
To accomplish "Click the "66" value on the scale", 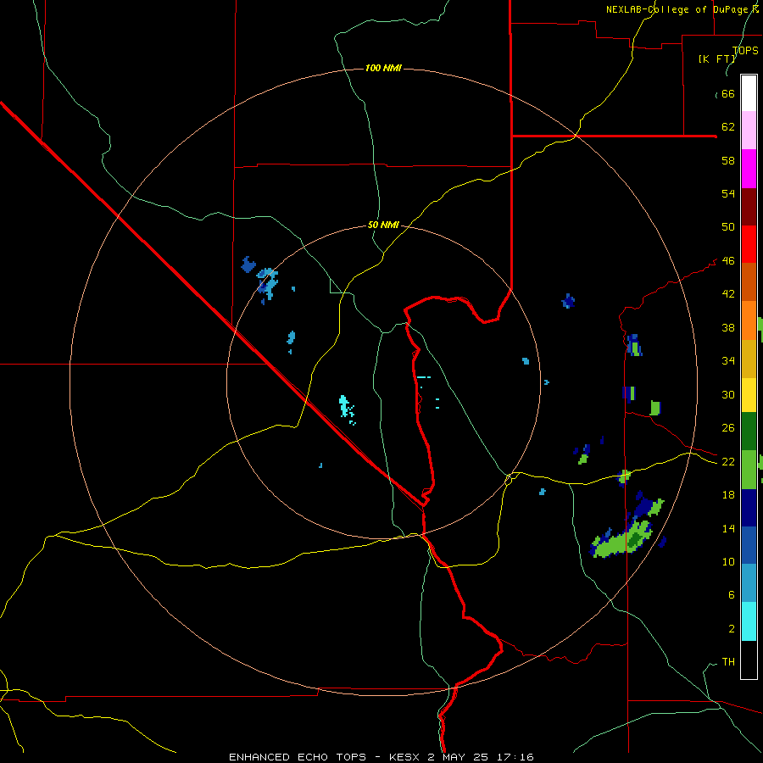I will coord(728,94).
